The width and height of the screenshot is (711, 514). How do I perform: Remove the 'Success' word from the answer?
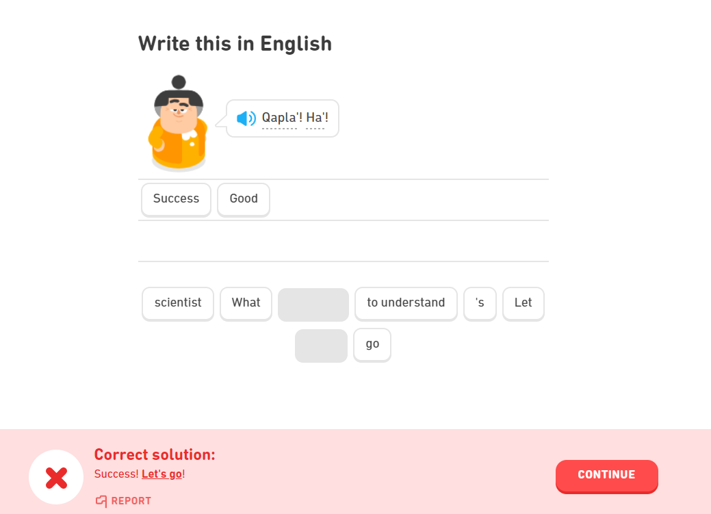pos(176,199)
